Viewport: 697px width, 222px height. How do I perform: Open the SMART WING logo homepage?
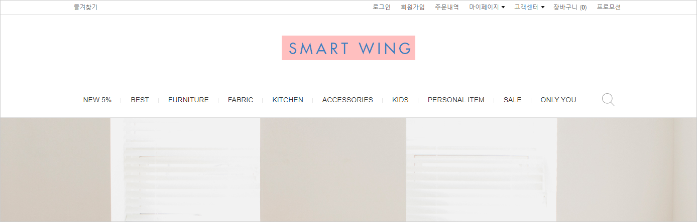(x=348, y=48)
